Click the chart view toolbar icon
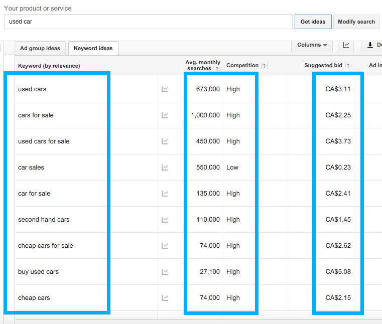 click(x=346, y=45)
